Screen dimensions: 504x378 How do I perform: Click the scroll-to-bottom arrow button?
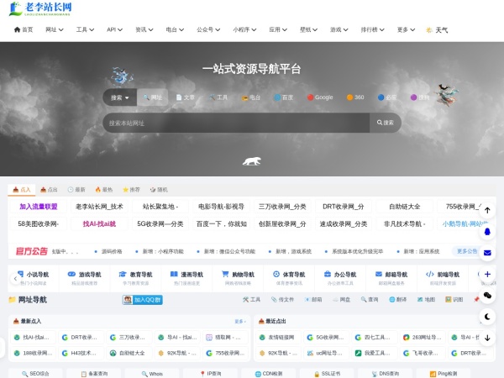(487, 338)
